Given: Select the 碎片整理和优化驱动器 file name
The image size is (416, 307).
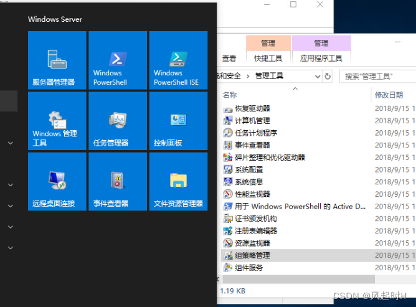Looking at the screenshot, I should 270,158.
